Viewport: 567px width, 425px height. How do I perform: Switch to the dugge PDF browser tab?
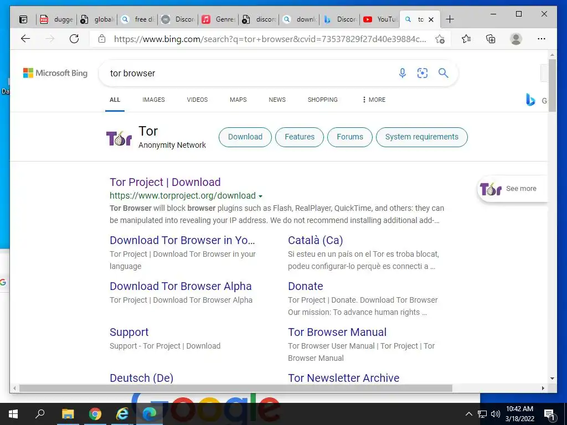(x=56, y=19)
